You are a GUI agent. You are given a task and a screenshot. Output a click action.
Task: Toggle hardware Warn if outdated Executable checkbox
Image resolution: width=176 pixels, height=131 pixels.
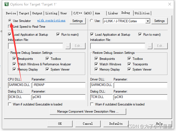pyautogui.click(x=92, y=104)
